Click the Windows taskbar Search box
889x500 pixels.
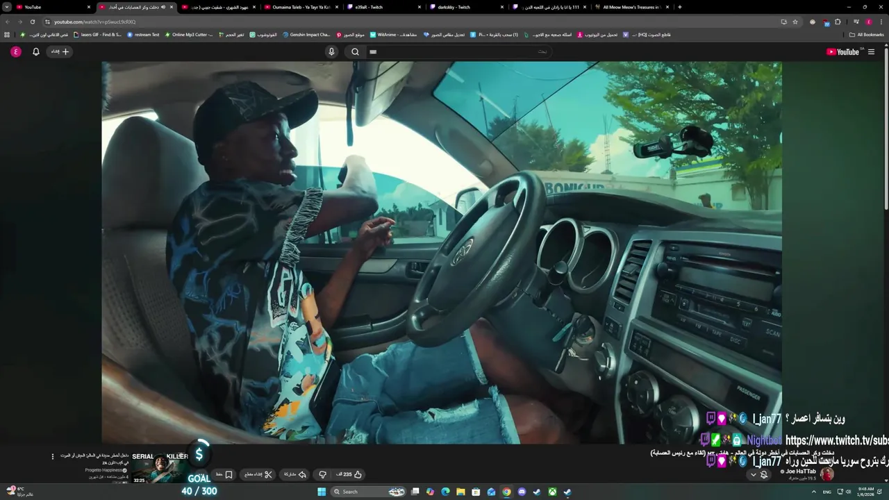pos(368,492)
